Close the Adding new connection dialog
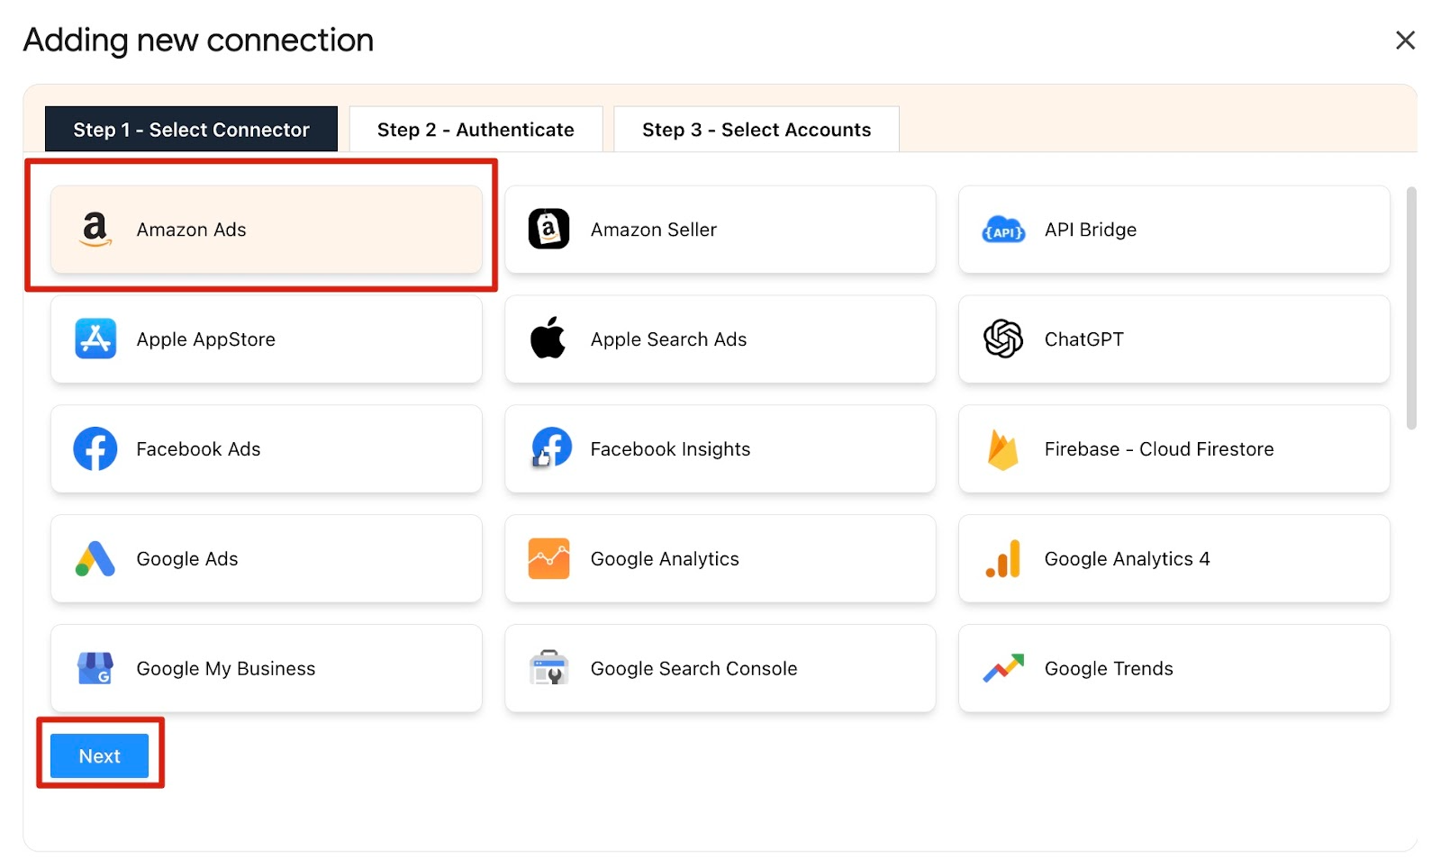 tap(1404, 41)
